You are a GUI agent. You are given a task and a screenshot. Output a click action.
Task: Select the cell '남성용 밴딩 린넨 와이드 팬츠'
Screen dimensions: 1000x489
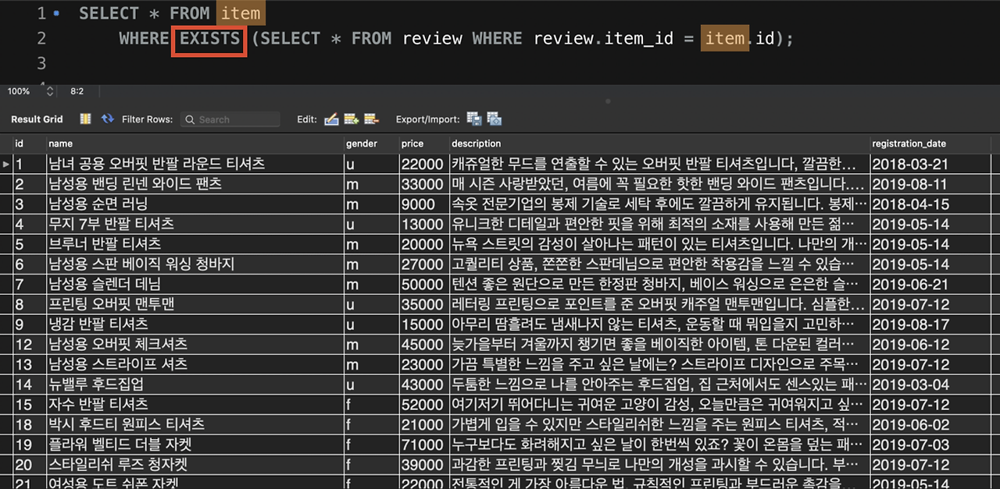[195, 184]
